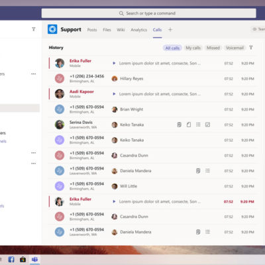265x265 pixels.
Task: Click blue phone avatar in Brian Wright's row
Action: click(x=60, y=109)
